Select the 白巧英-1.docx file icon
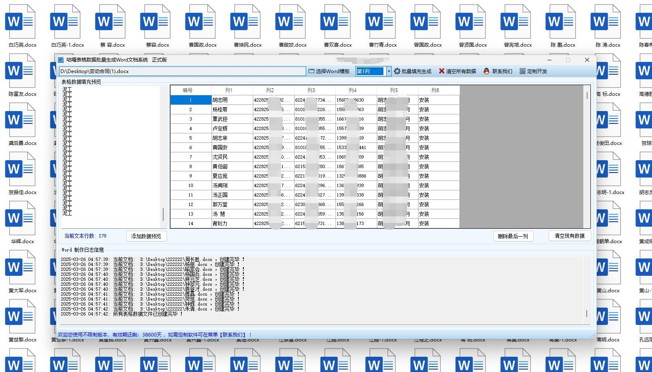 [x=65, y=21]
